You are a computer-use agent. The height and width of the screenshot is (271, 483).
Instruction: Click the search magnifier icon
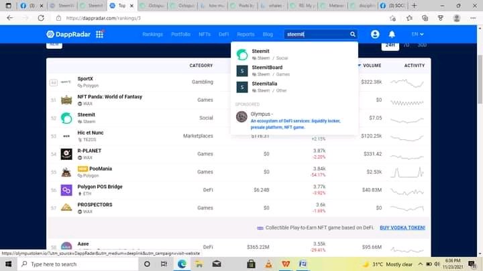tap(352, 34)
